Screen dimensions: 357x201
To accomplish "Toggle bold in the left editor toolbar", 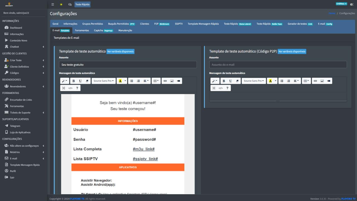I will click(74, 81).
